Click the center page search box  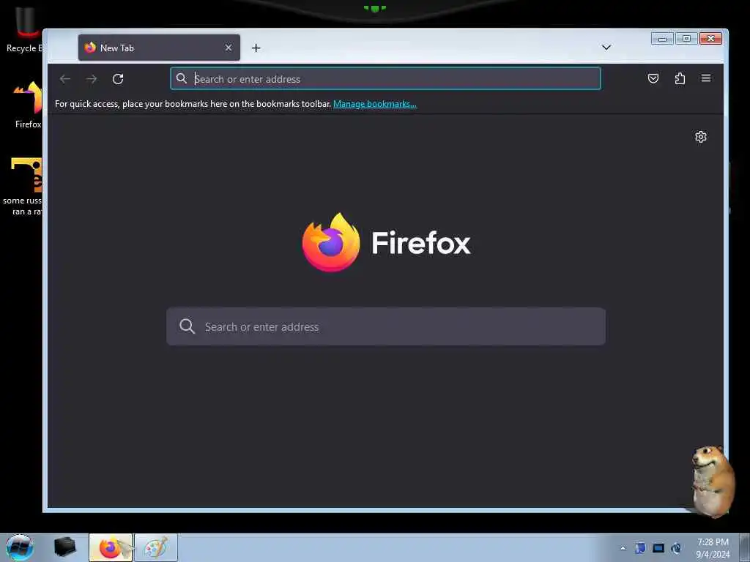386,326
